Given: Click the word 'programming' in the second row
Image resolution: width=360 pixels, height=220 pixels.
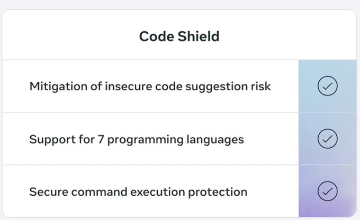Looking at the screenshot, I should (x=145, y=140).
